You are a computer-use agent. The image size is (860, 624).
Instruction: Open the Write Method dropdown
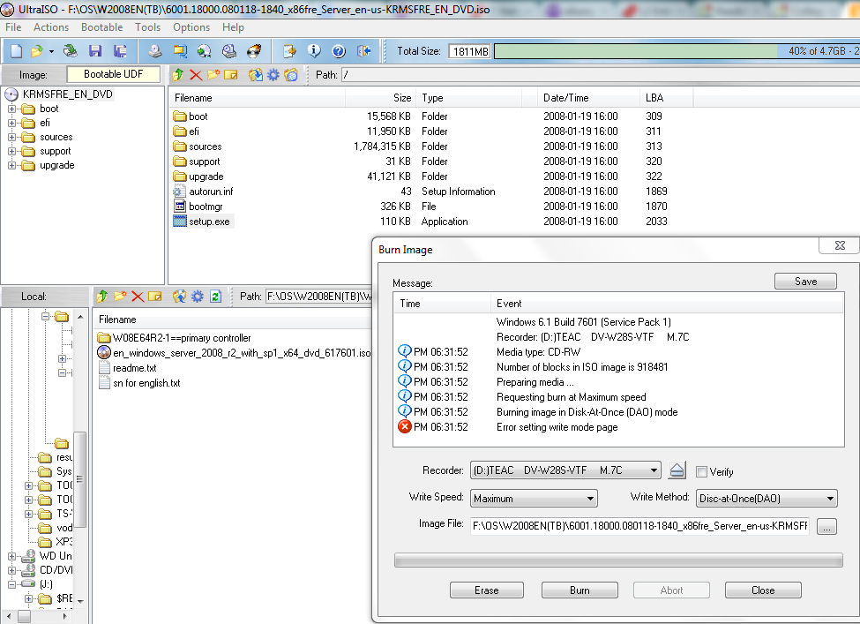point(830,499)
